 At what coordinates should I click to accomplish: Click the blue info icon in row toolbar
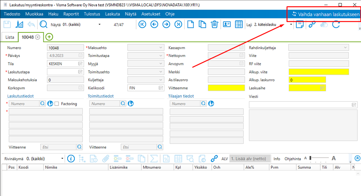71,159
